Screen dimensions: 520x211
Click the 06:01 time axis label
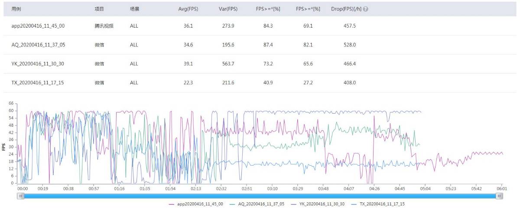[501, 189]
